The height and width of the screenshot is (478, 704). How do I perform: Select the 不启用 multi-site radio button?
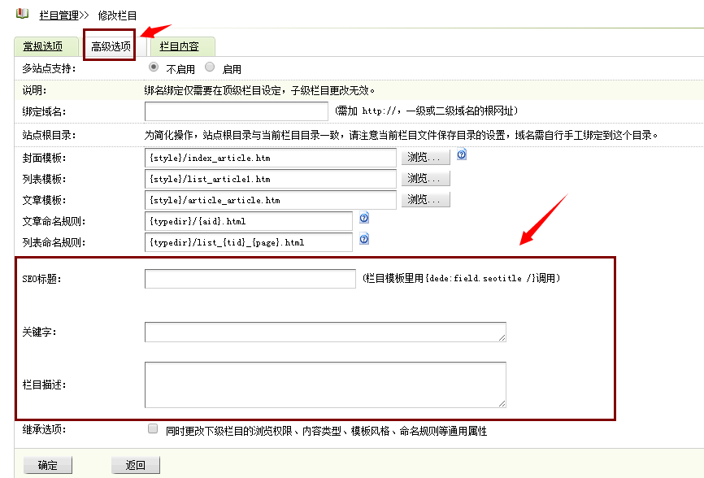[x=154, y=68]
